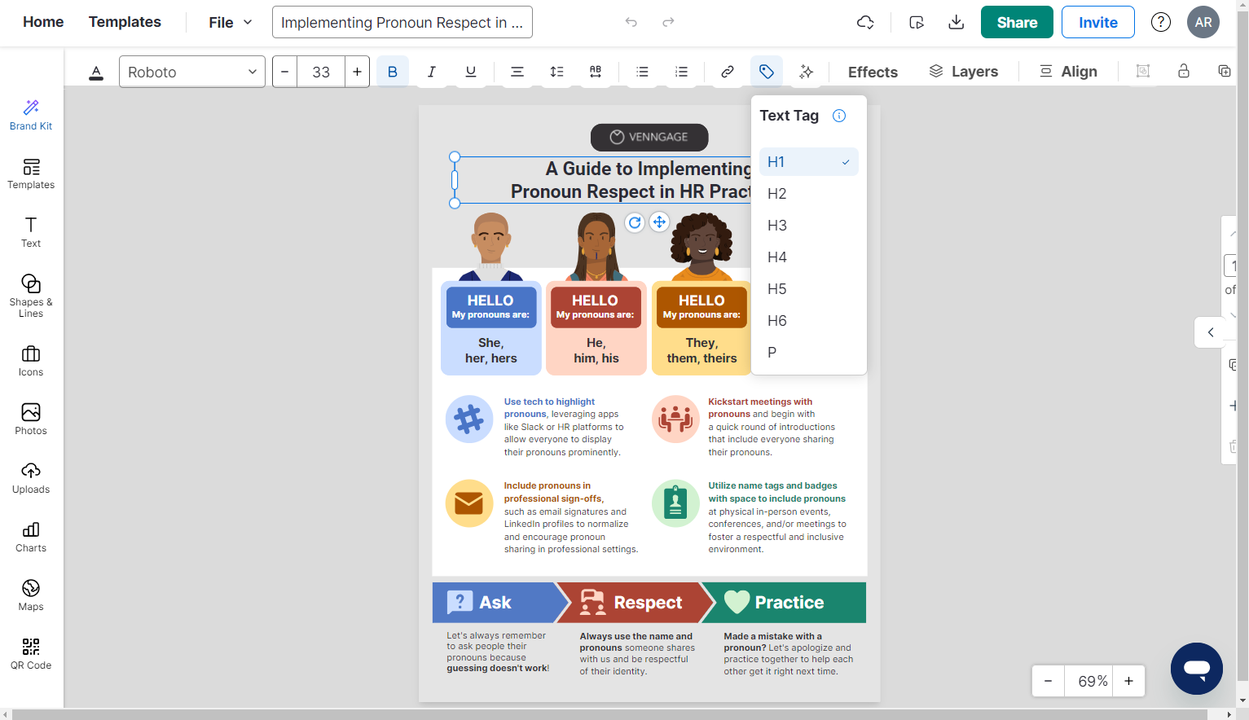This screenshot has width=1249, height=720.
Task: Click the undo arrow
Action: point(631,22)
